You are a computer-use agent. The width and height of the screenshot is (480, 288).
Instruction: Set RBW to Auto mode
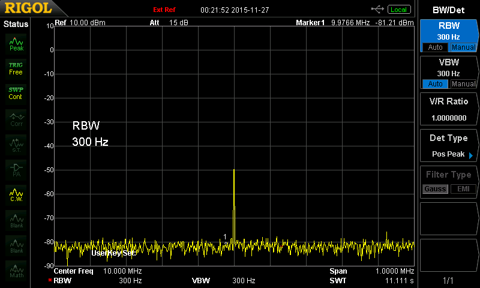coord(435,47)
